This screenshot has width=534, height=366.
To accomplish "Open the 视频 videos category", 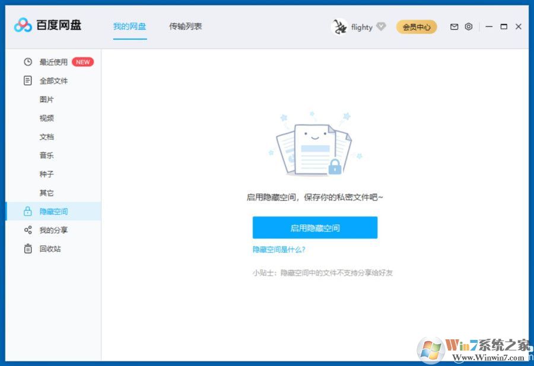I will click(x=47, y=117).
